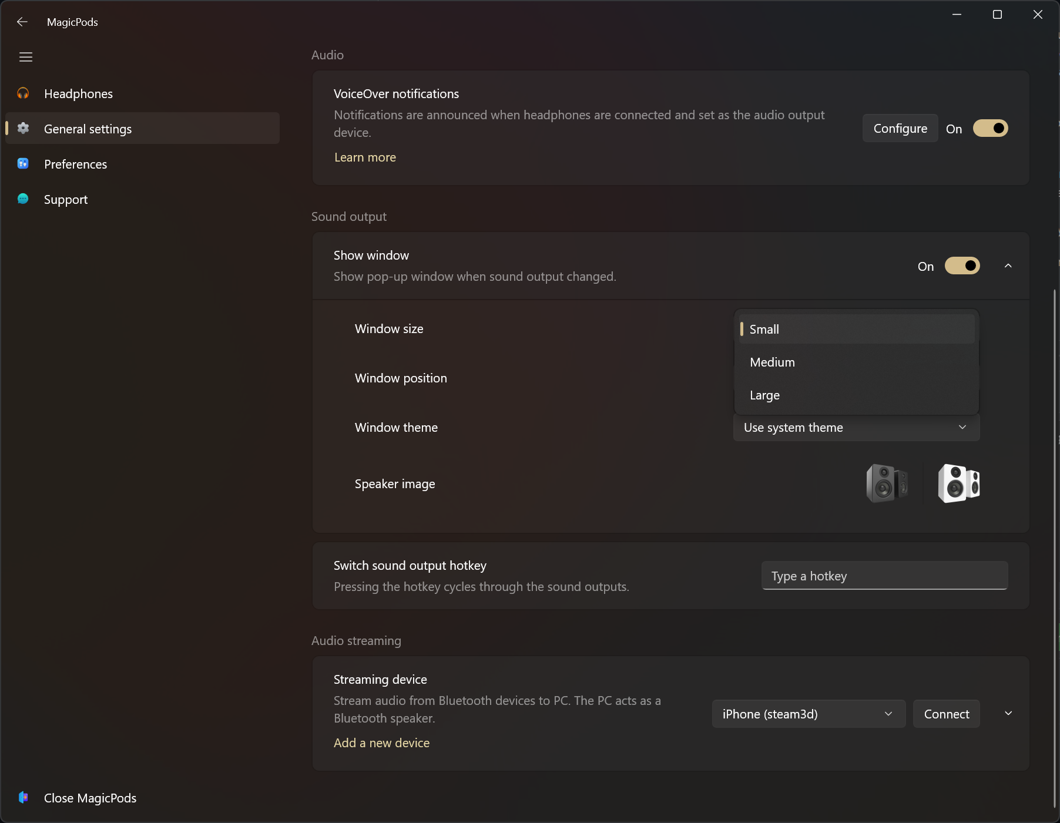Click the hotkey input field
The height and width of the screenshot is (823, 1060).
[x=884, y=576]
